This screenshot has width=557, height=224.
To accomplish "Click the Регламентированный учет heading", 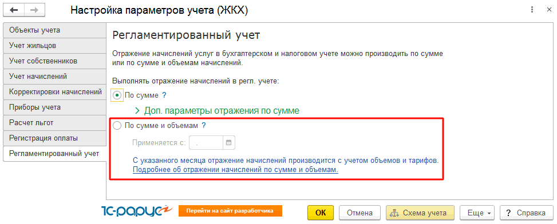I will click(186, 35).
